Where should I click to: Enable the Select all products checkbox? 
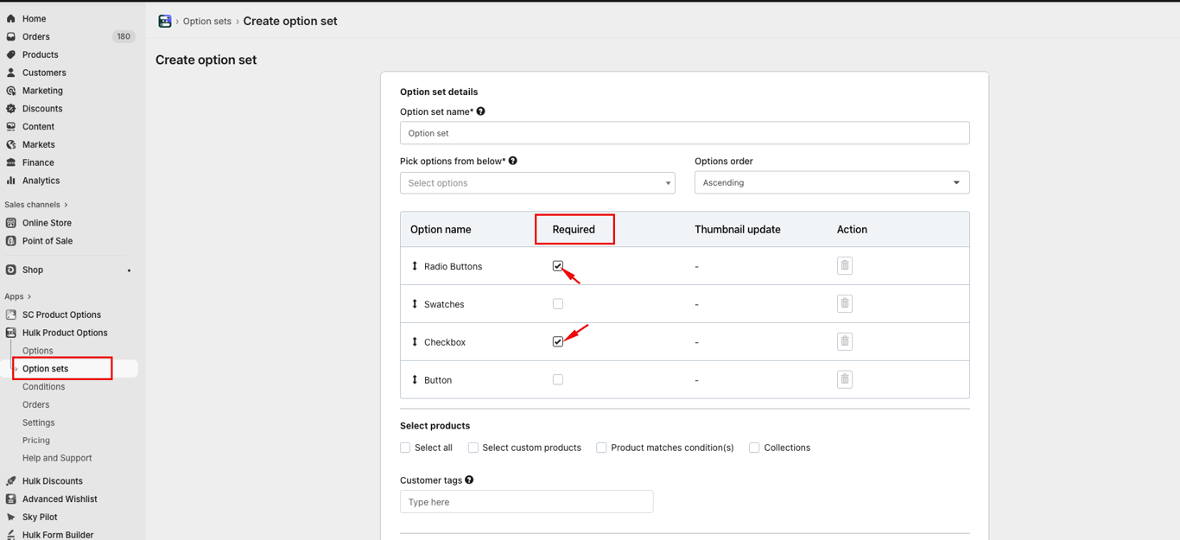(x=405, y=448)
